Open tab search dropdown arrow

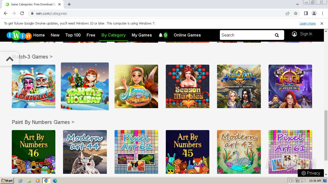pyautogui.click(x=298, y=4)
